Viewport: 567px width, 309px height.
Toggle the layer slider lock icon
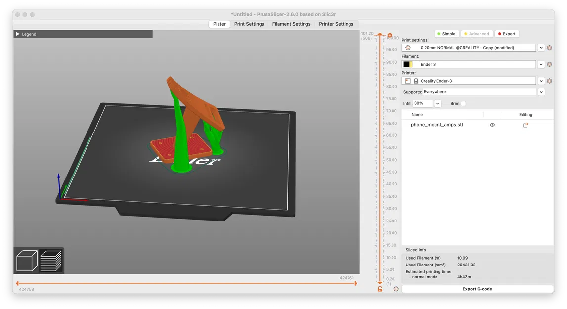380,289
